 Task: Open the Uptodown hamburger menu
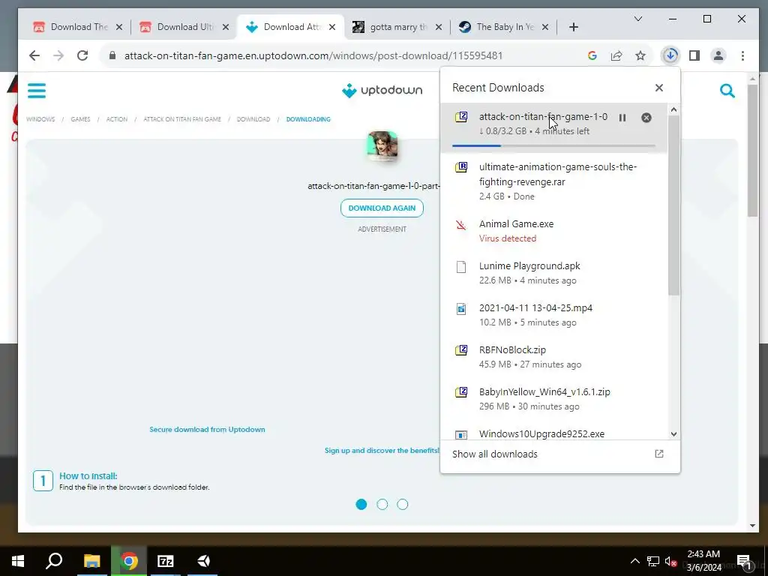37,91
